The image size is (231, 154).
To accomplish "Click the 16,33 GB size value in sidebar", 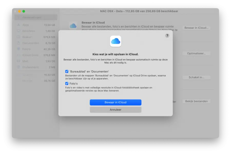I will tap(50, 75).
